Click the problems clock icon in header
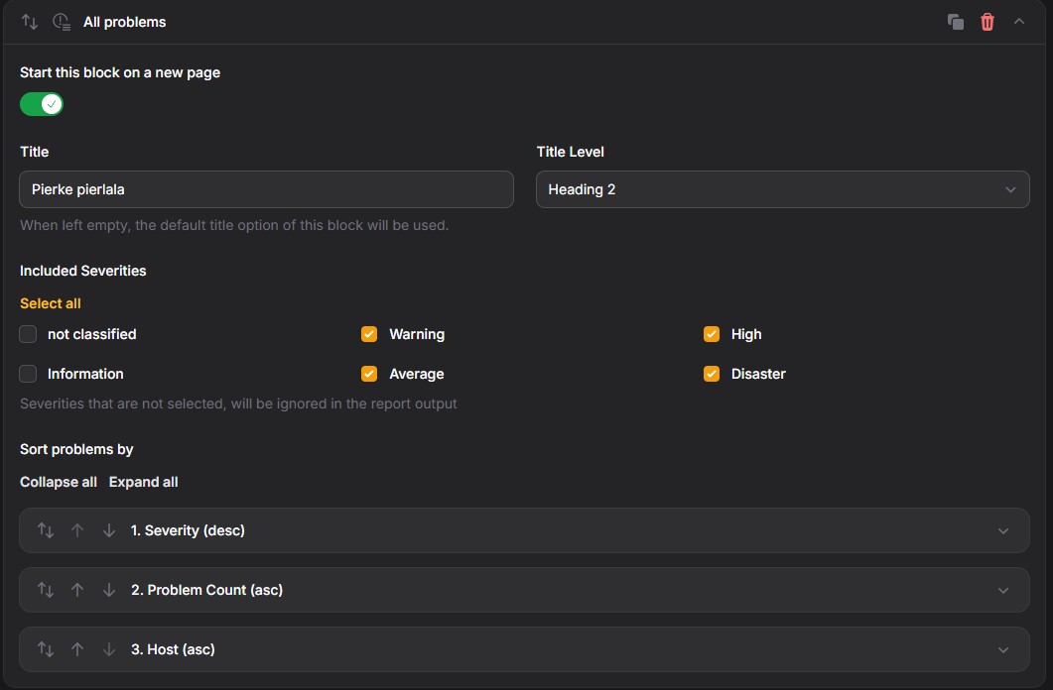This screenshot has height=690, width=1053. [62, 22]
